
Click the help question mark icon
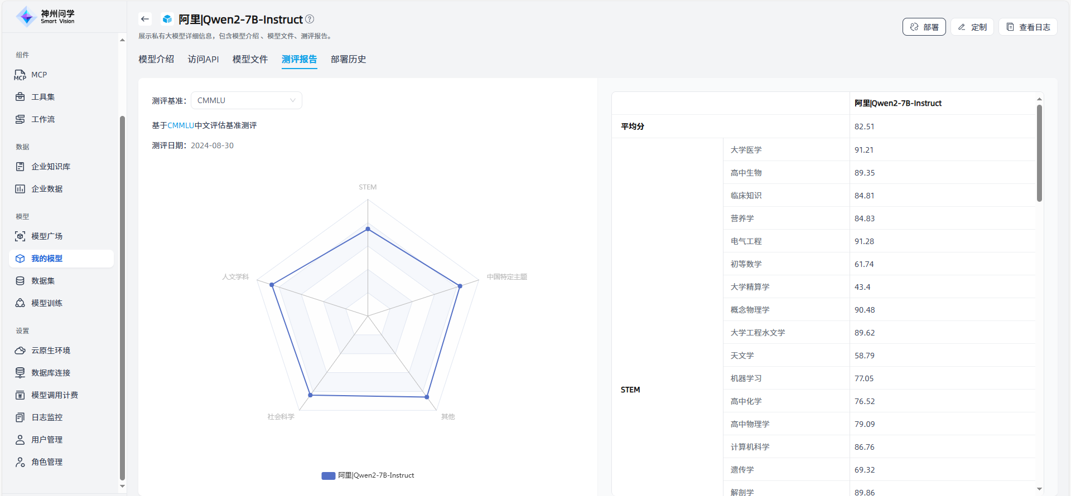310,20
